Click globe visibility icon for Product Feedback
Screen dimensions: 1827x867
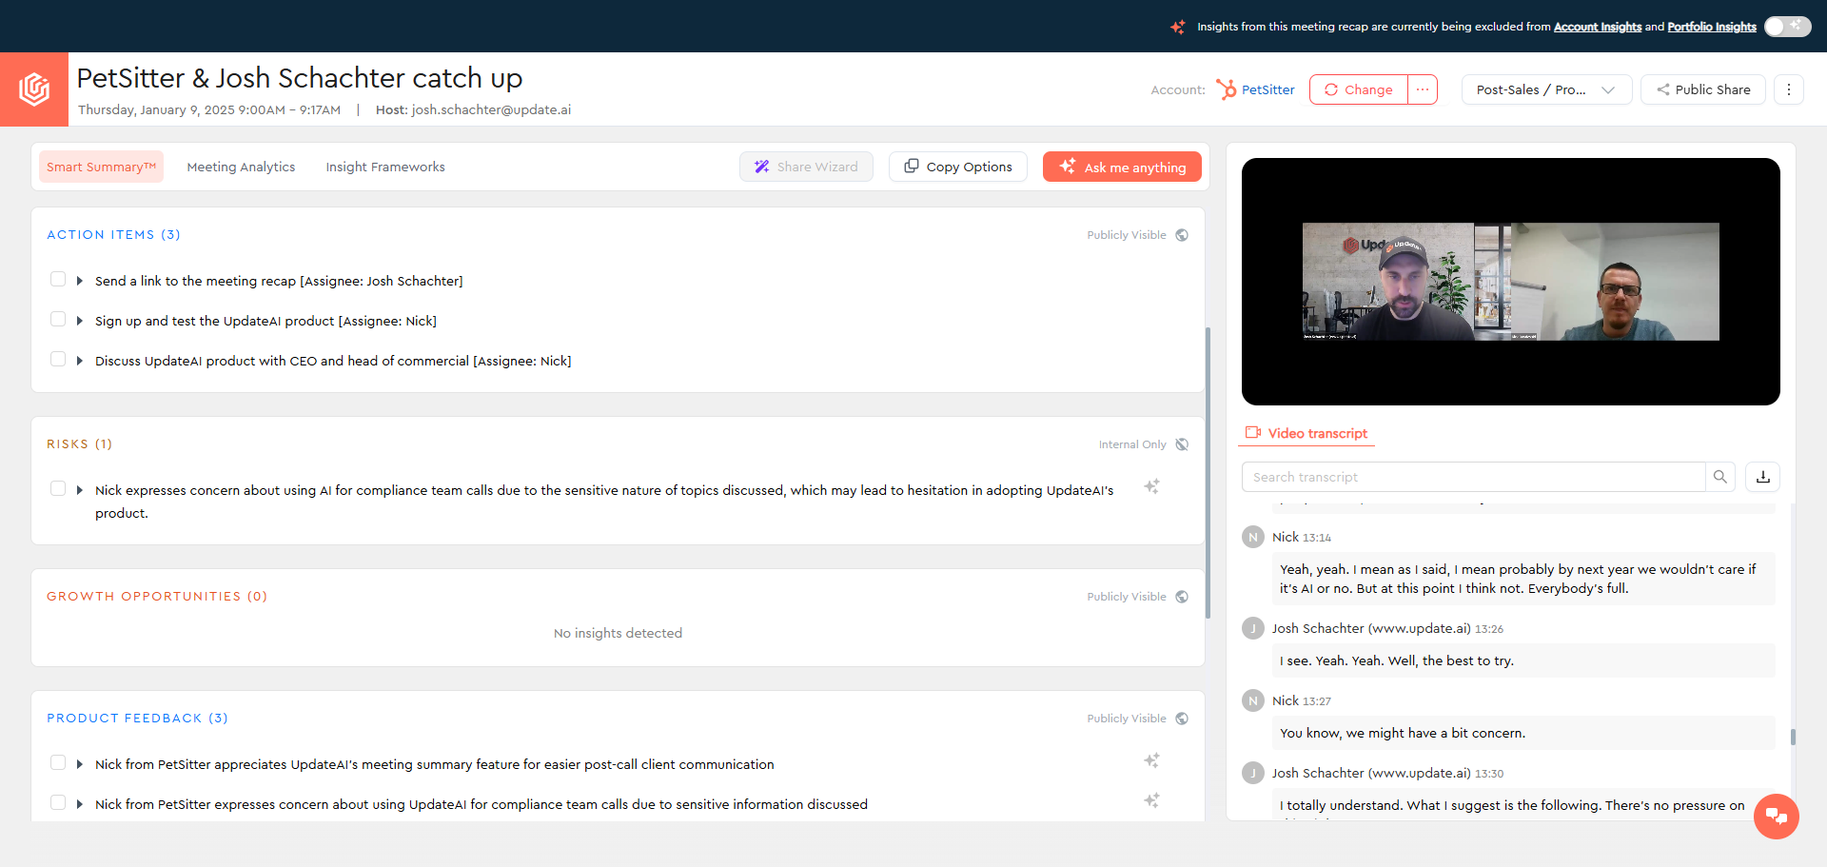point(1182,719)
